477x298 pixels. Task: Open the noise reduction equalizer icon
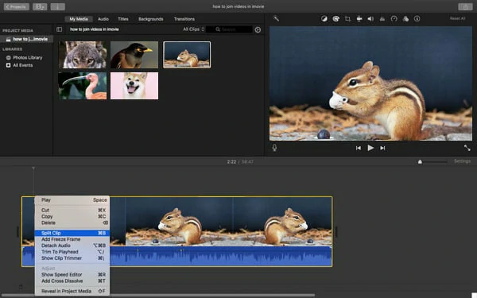[x=382, y=19]
